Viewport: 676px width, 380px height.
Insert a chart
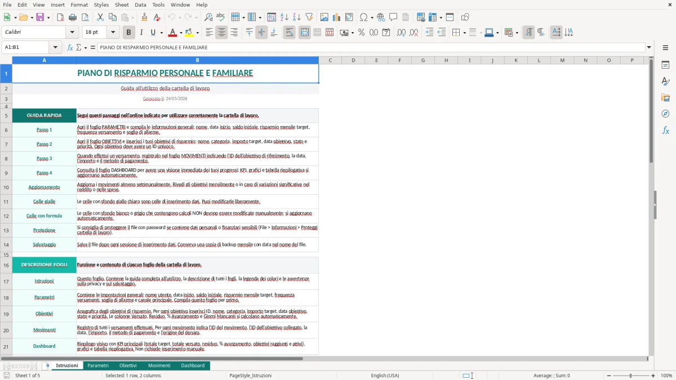pyautogui.click(x=337, y=17)
